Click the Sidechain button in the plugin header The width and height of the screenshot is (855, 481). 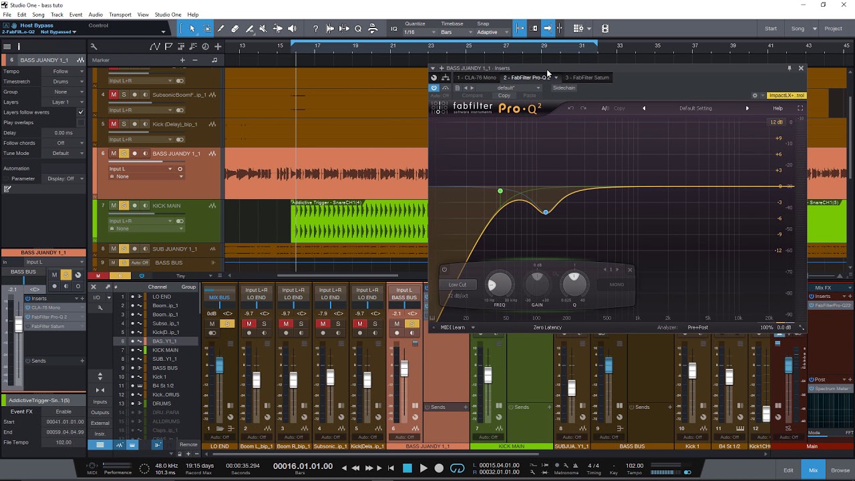click(x=564, y=88)
